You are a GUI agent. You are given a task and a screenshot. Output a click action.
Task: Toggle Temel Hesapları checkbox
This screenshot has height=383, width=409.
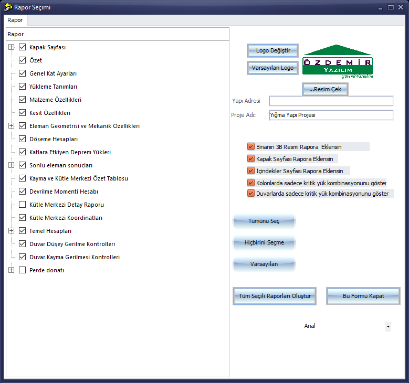coord(23,231)
